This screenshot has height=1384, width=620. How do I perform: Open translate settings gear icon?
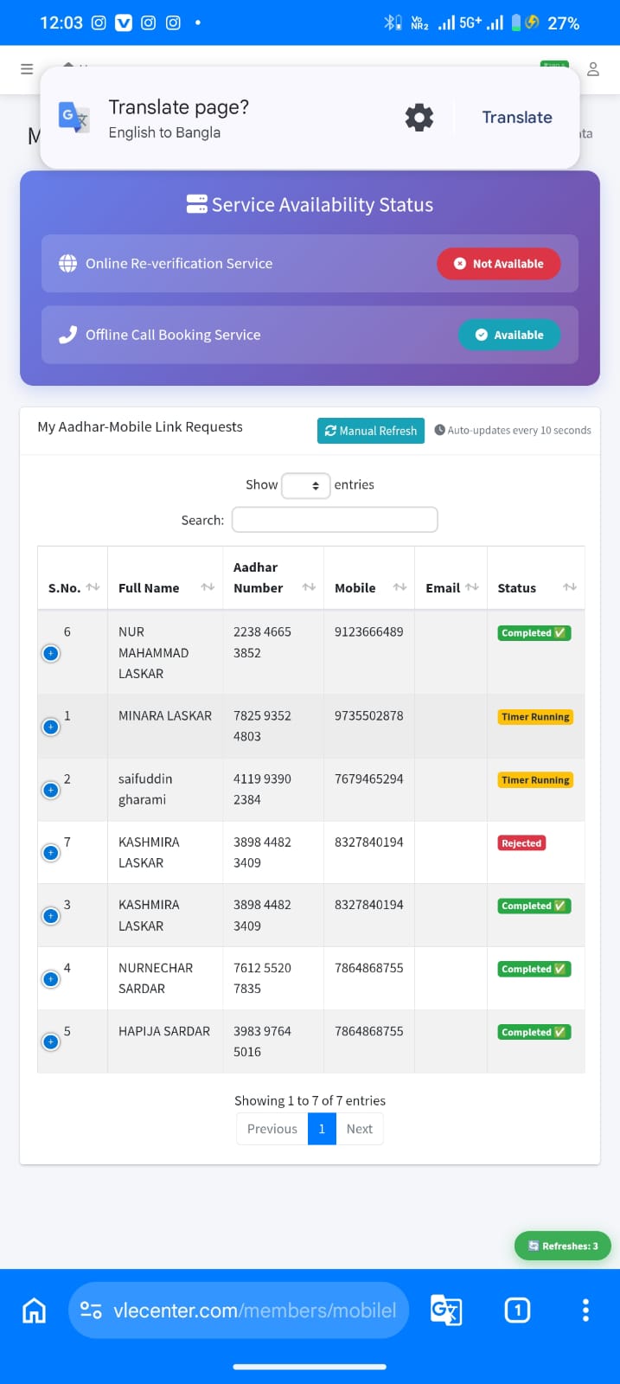pyautogui.click(x=419, y=118)
